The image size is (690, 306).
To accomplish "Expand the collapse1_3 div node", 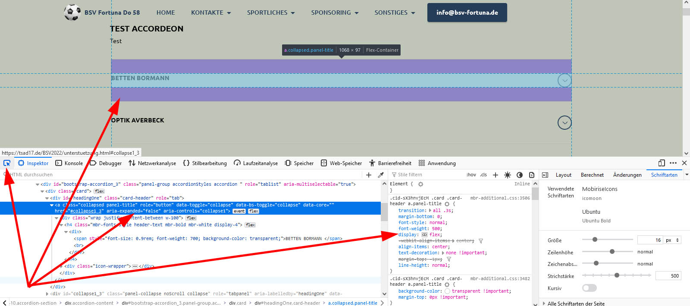I will tap(47, 294).
